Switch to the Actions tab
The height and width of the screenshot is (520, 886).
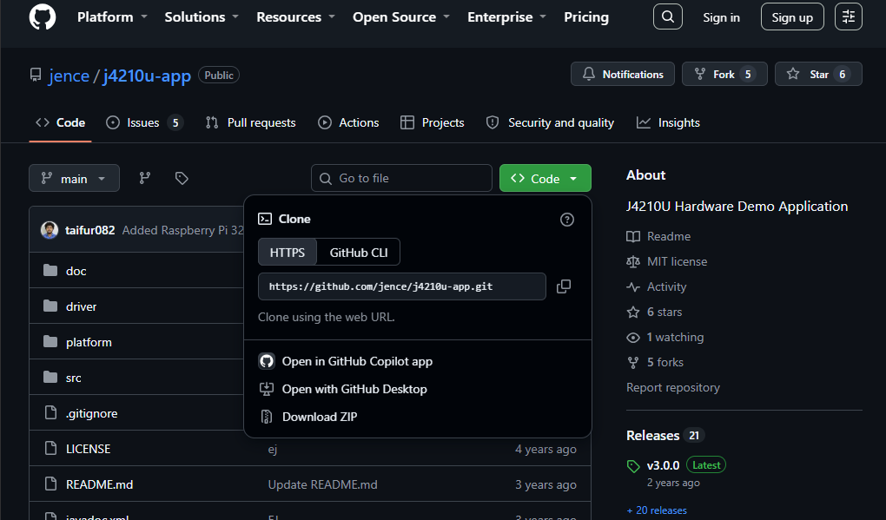pos(348,122)
